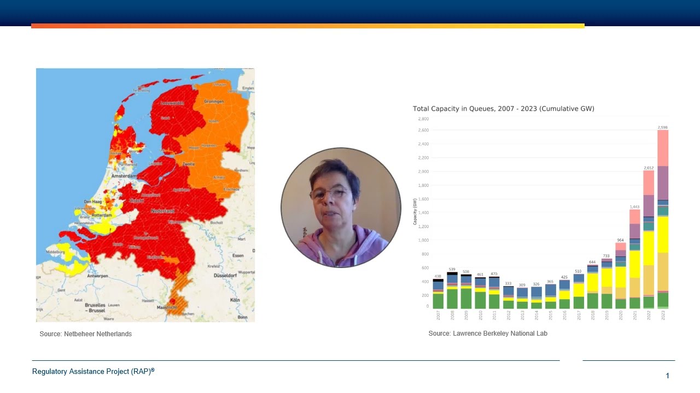Click the 2,012 value label above 2022 bar
The height and width of the screenshot is (393, 700).
click(649, 168)
